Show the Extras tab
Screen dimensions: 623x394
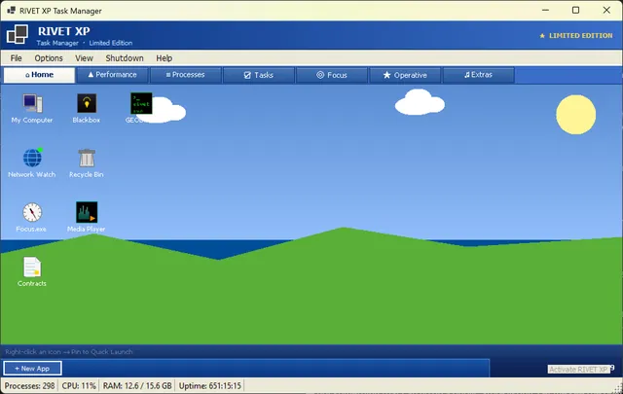(x=478, y=75)
